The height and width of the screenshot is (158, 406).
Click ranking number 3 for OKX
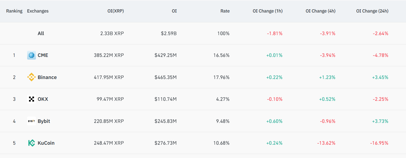coord(14,99)
